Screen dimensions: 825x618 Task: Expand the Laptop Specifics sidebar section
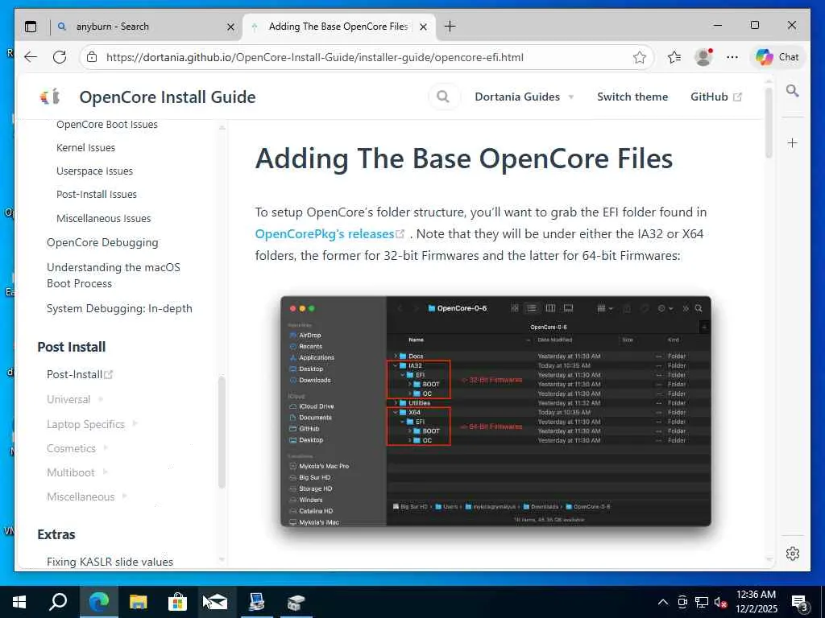tap(92, 424)
